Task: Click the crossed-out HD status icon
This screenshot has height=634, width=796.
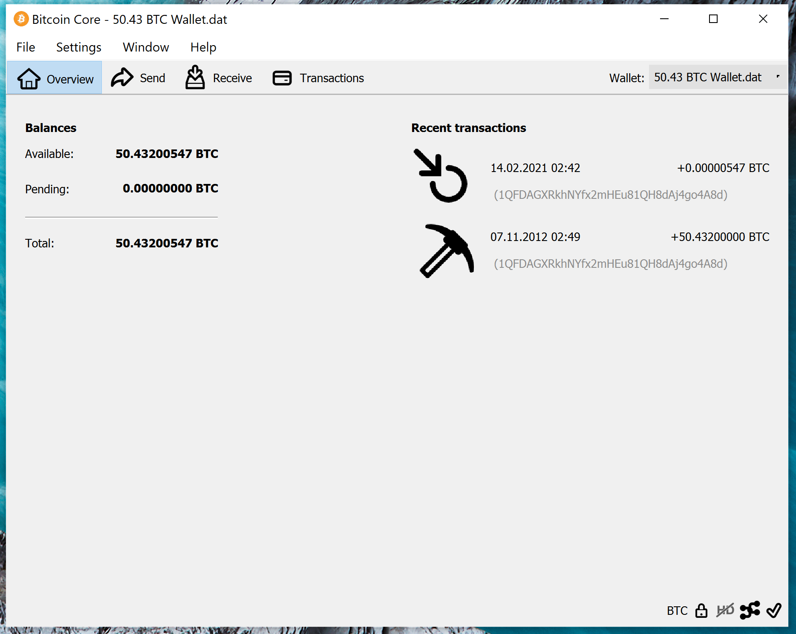Action: coord(725,611)
